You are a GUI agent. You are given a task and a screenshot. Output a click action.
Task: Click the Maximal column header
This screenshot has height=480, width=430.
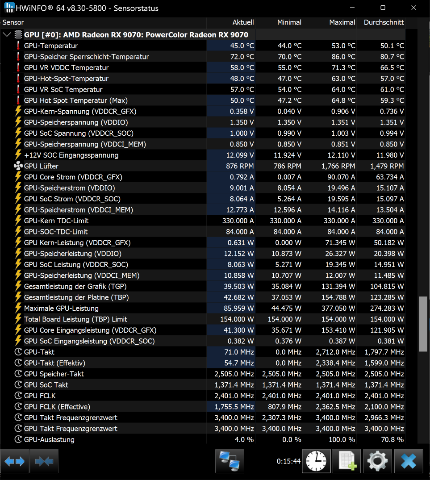point(330,22)
